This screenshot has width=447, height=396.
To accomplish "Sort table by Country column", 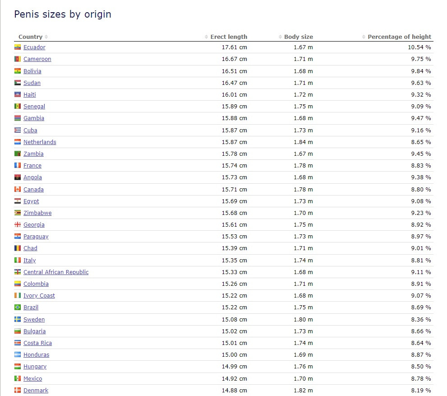I will (30, 37).
